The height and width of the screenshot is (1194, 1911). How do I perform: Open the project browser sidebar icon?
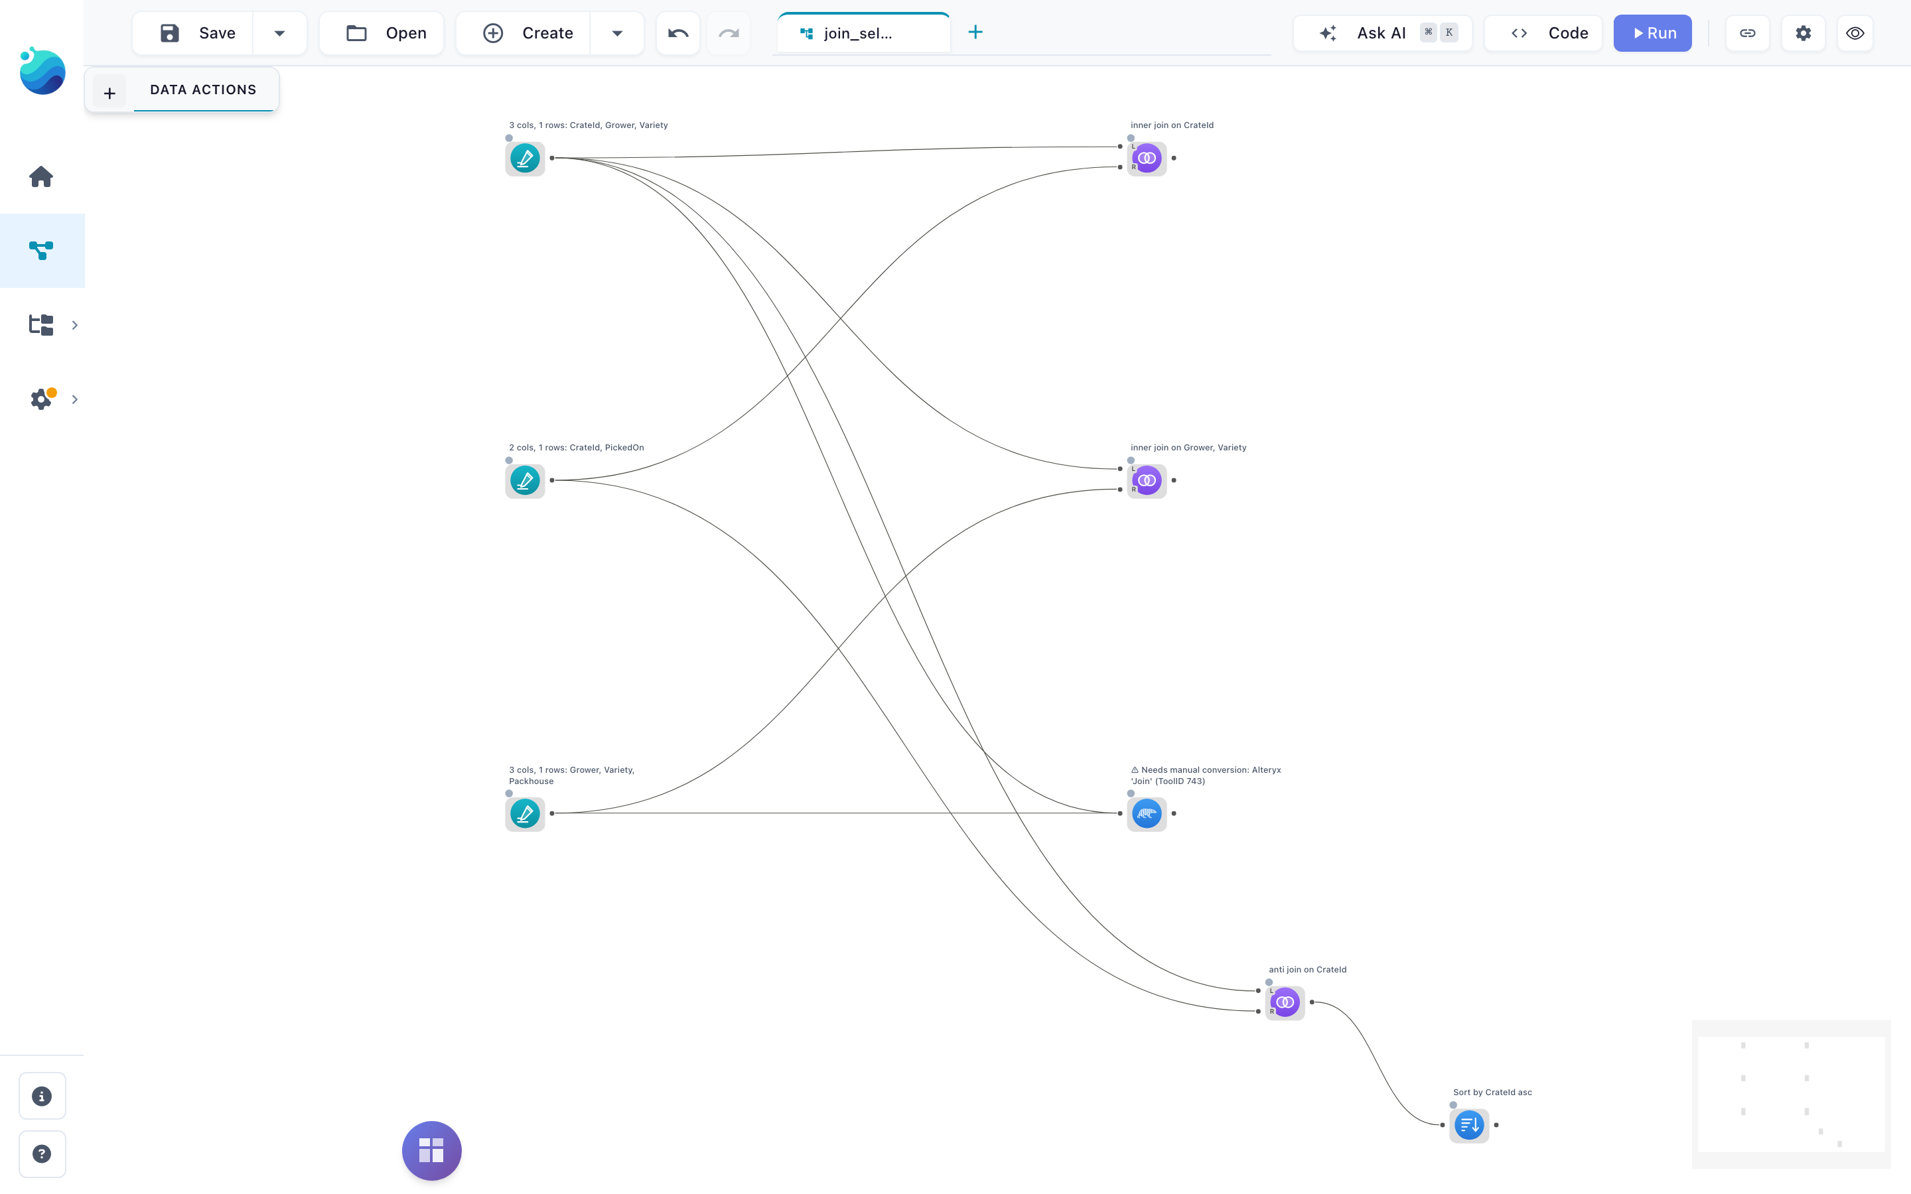click(x=41, y=324)
